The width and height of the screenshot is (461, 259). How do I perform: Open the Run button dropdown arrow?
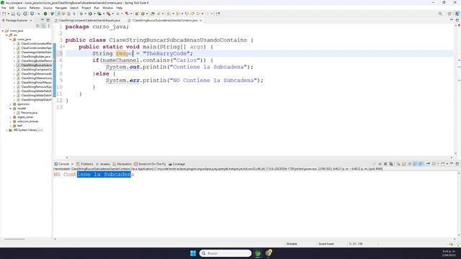coord(94,14)
